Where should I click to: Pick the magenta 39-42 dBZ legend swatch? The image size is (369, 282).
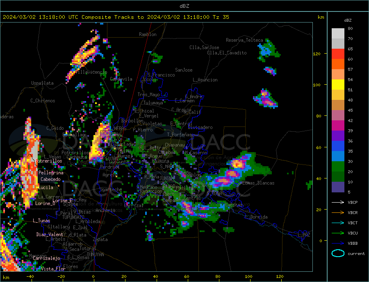(338, 126)
